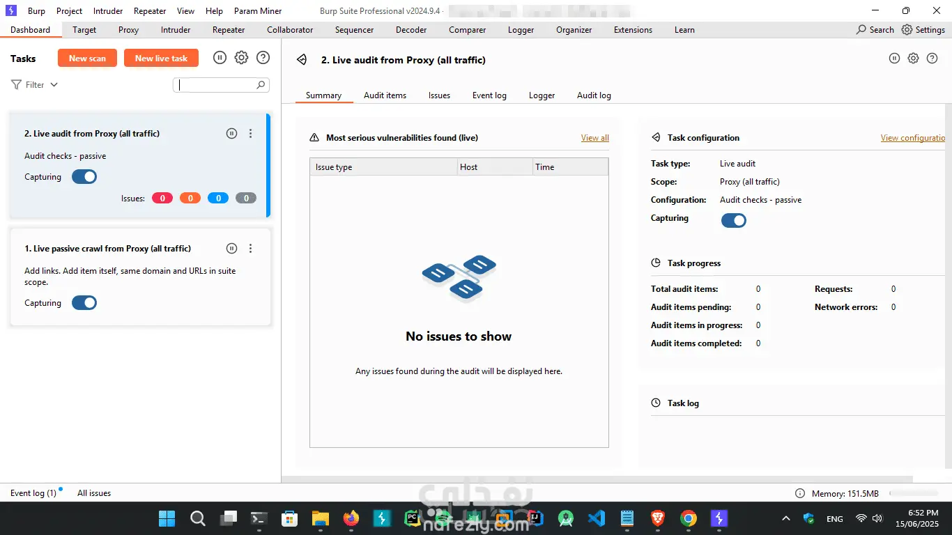This screenshot has width=952, height=535.
Task: Open the Extensions tab
Action: 634,30
